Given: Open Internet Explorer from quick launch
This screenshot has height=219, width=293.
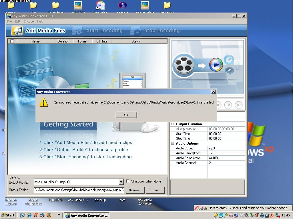Looking at the screenshot, I should pyautogui.click(x=29, y=215).
